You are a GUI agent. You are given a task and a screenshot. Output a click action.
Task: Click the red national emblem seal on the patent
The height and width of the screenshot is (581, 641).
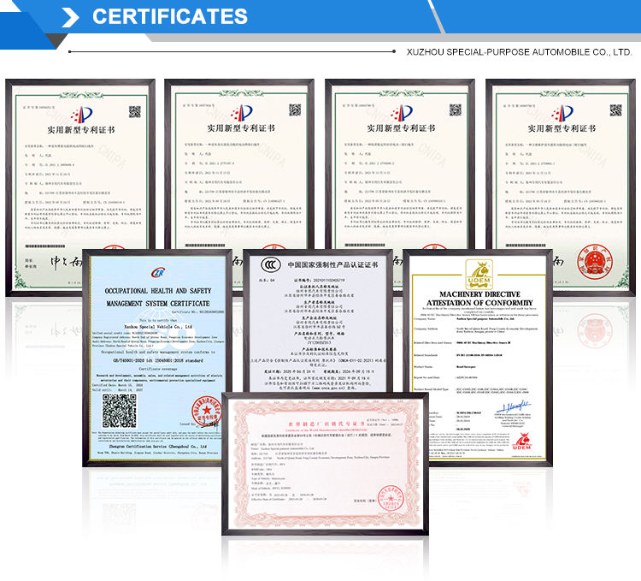595,263
